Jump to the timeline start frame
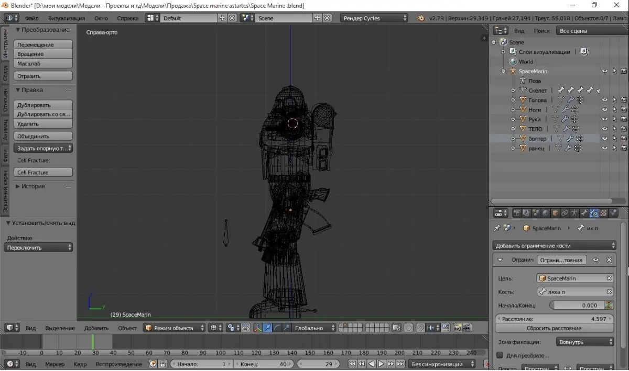This screenshot has width=629, height=371. (352, 364)
